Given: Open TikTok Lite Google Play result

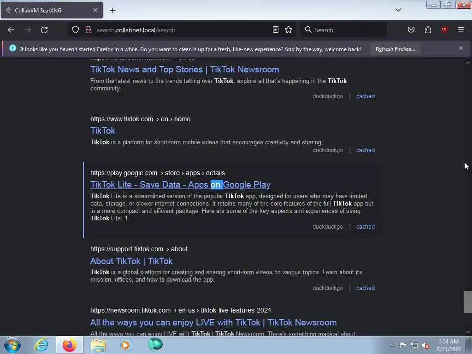Looking at the screenshot, I should 180,184.
